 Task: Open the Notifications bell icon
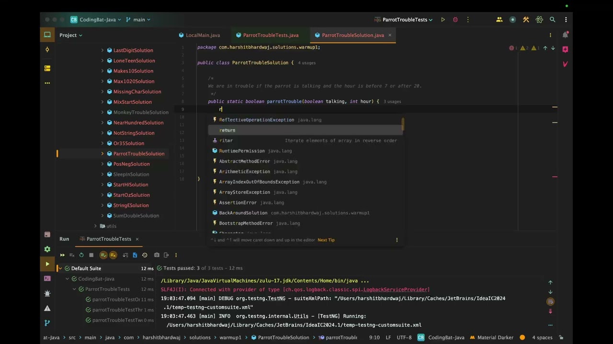click(x=565, y=35)
